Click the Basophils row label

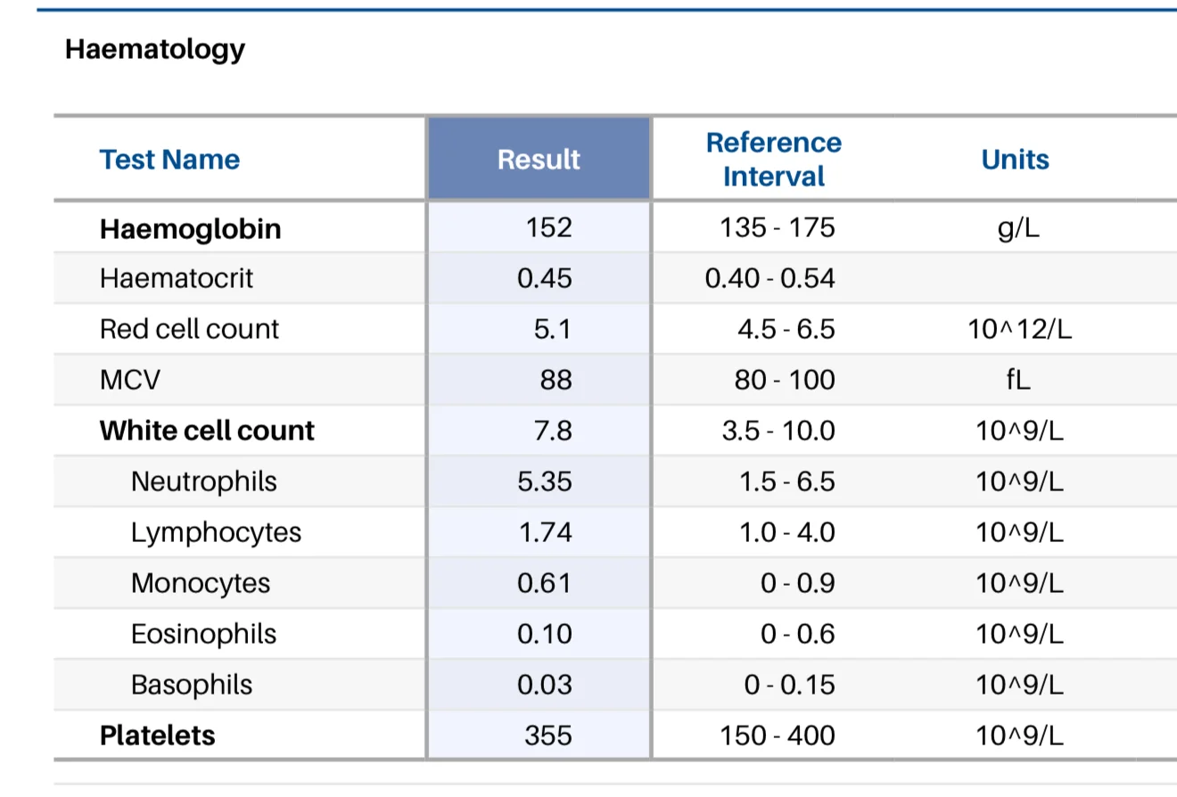coord(192,685)
